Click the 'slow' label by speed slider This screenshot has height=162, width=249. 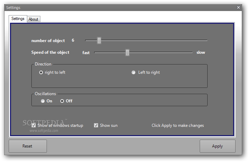point(201,52)
